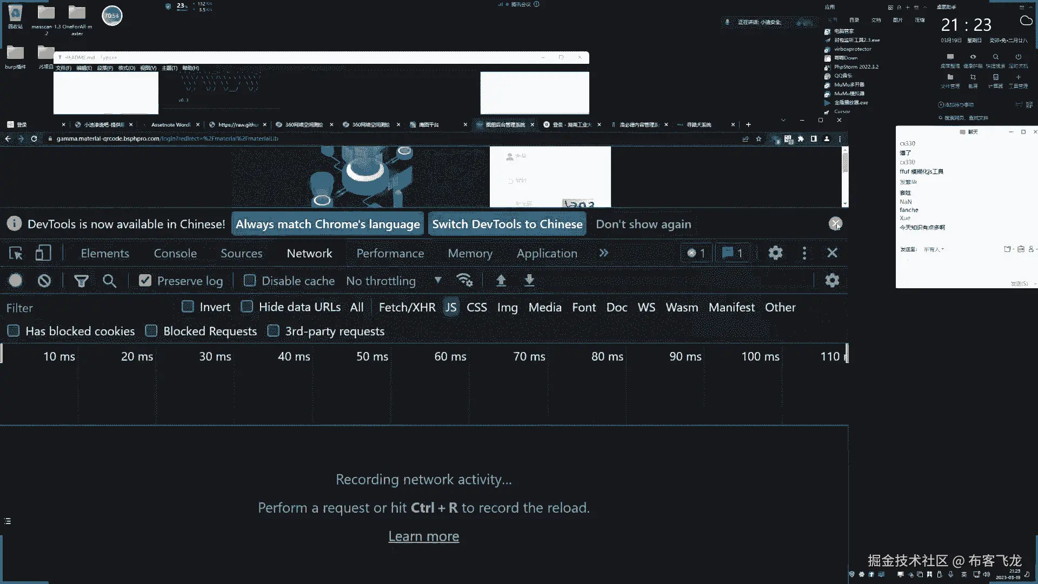This screenshot has width=1038, height=584.
Task: Click Switch DevTools to Chinese button
Action: click(507, 224)
